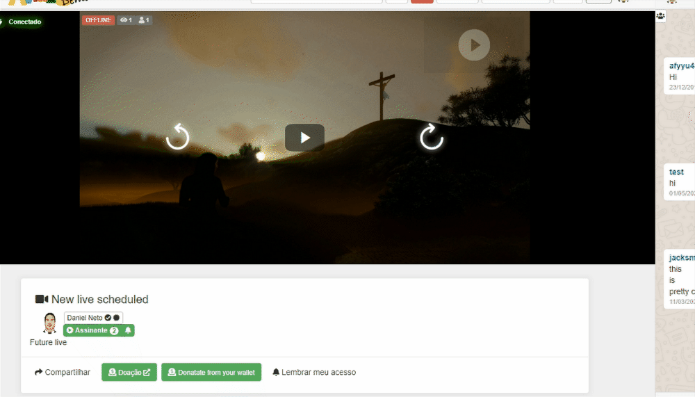Image resolution: width=695 pixels, height=397 pixels.
Task: Click the eye viewers count badge
Action: 126,20
